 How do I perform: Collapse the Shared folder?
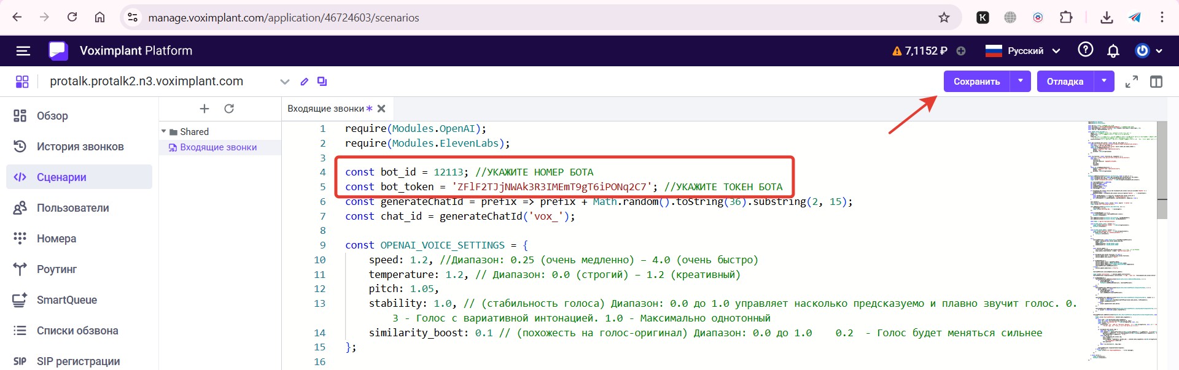tap(164, 131)
